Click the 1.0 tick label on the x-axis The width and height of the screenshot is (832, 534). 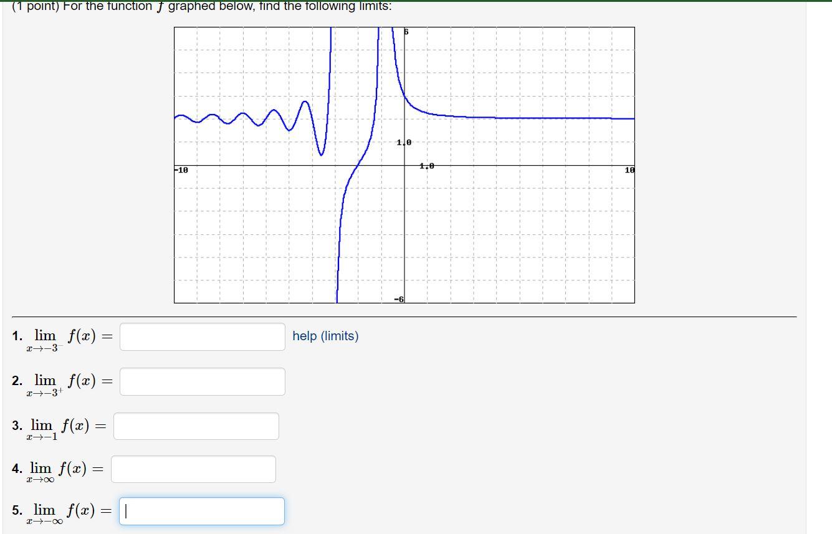tap(426, 165)
